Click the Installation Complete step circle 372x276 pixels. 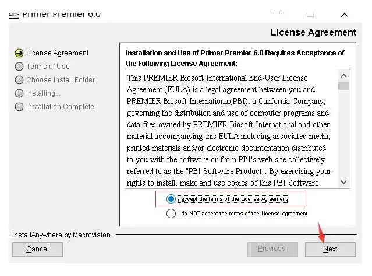tap(19, 107)
